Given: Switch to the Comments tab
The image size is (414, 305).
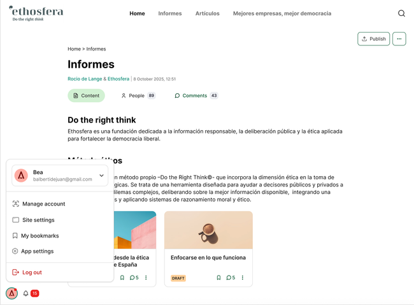Looking at the screenshot, I should [x=196, y=96].
